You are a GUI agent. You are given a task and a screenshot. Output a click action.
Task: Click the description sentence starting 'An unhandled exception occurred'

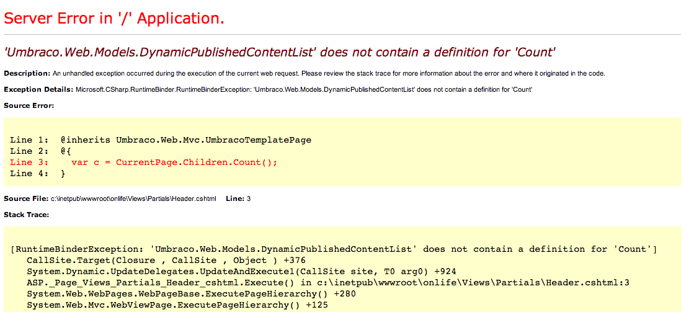coord(328,73)
